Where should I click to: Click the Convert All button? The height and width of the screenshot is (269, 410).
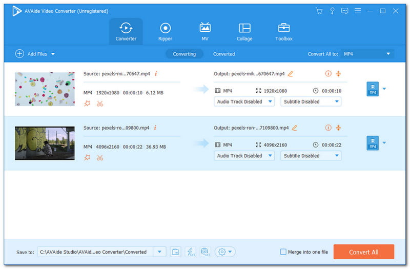point(363,252)
